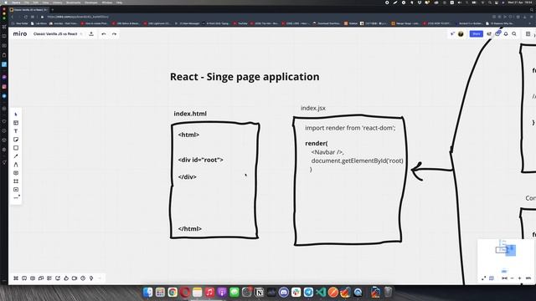This screenshot has height=301, width=536.
Task: Select the Upload tool in left toolbar
Action: (16, 190)
